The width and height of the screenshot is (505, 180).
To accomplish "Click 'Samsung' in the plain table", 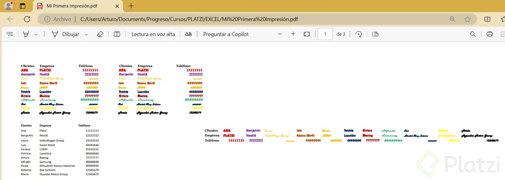I will click(45, 162).
